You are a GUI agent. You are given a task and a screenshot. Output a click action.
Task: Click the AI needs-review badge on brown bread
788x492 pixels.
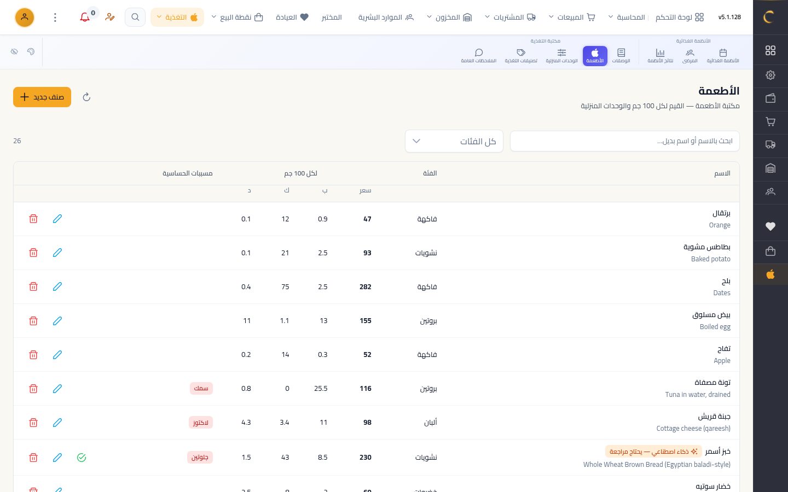653,452
